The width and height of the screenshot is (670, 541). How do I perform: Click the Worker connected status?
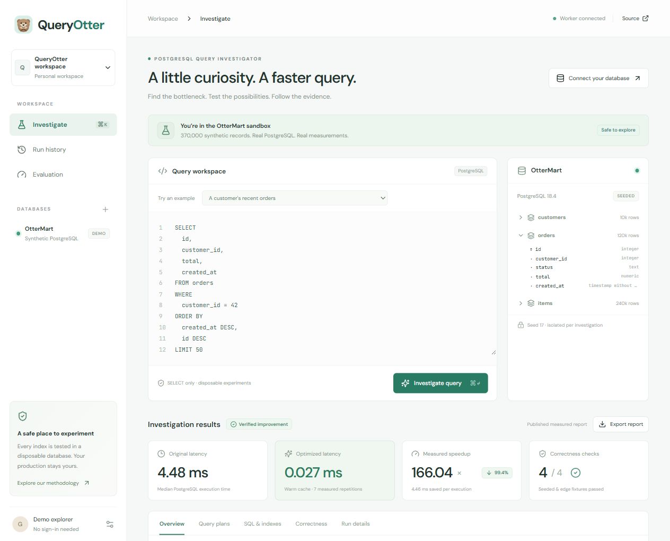[x=579, y=19]
